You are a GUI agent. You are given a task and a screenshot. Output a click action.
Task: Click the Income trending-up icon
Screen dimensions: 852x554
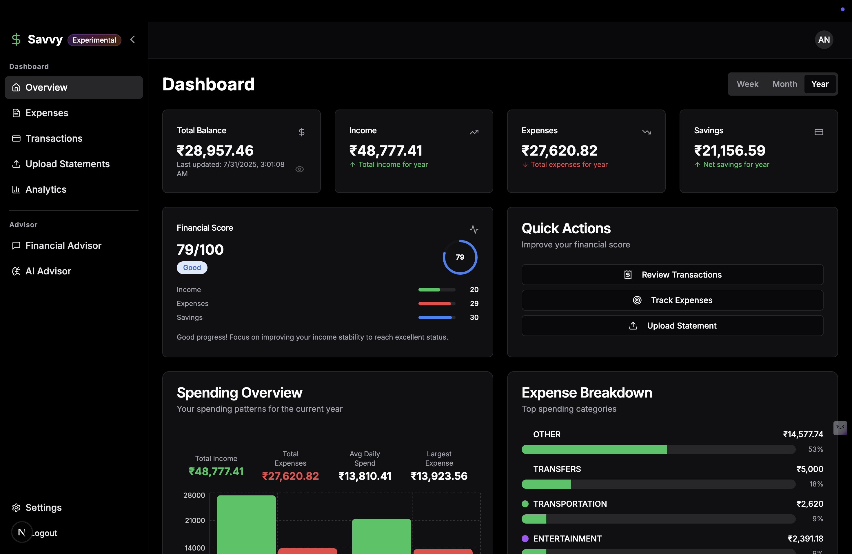(474, 132)
